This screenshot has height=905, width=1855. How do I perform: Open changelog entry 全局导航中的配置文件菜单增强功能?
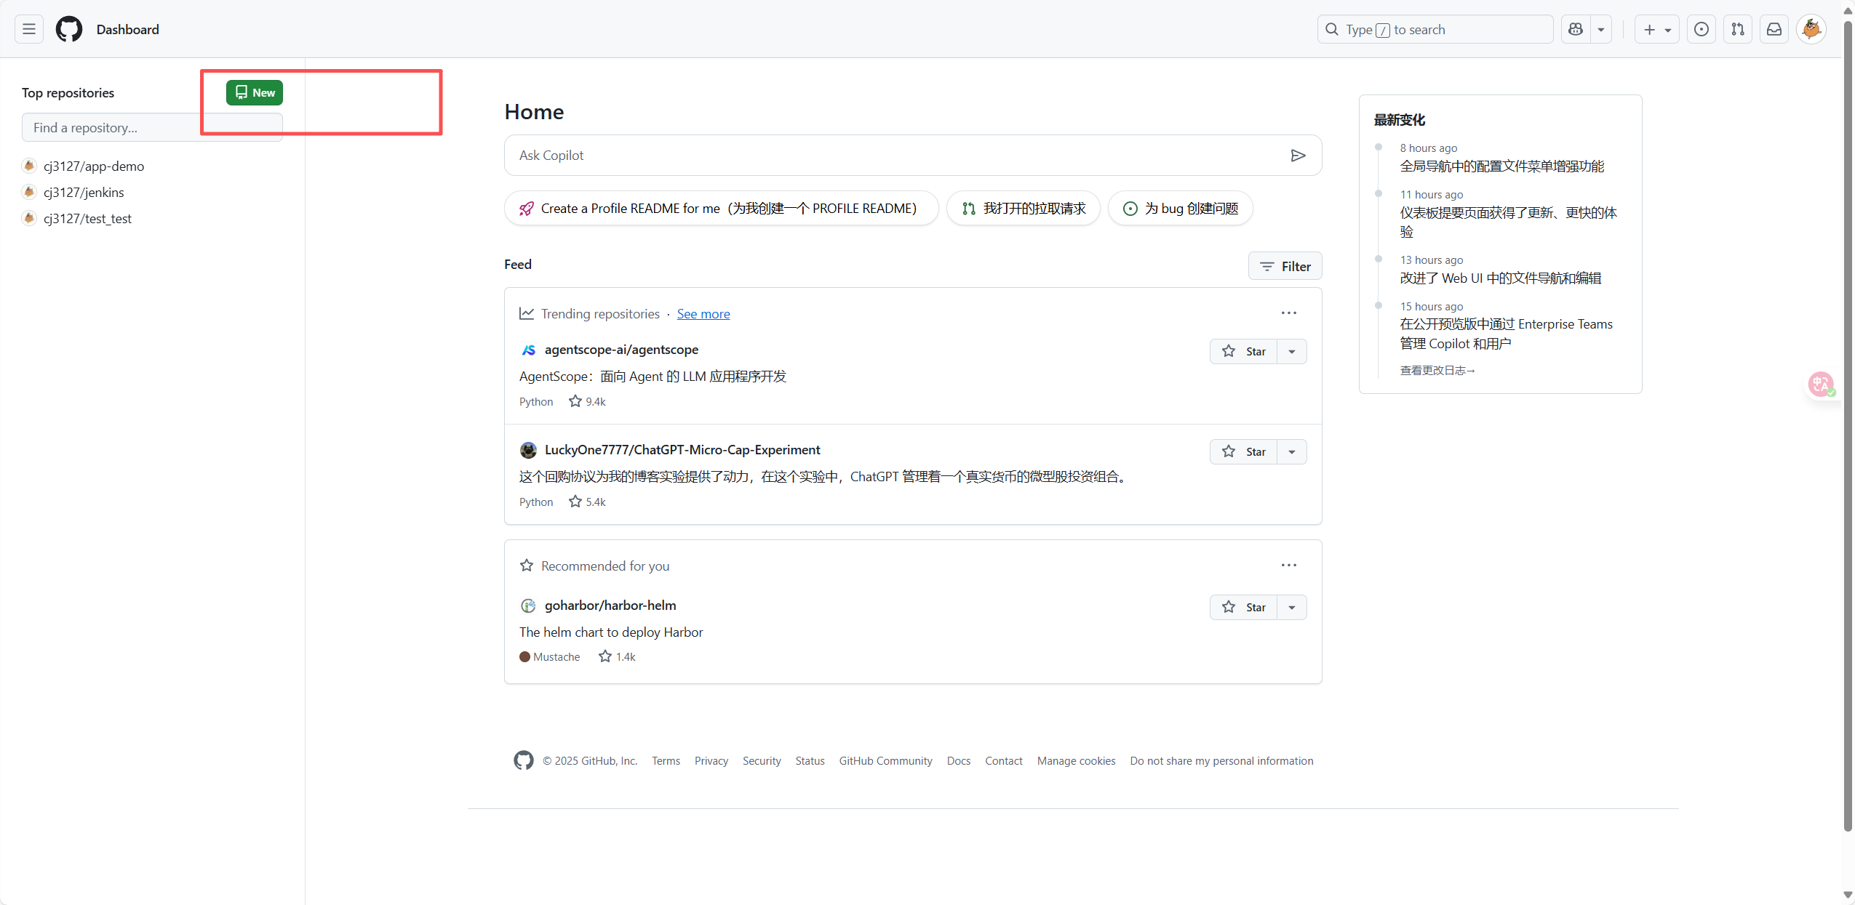click(1501, 166)
